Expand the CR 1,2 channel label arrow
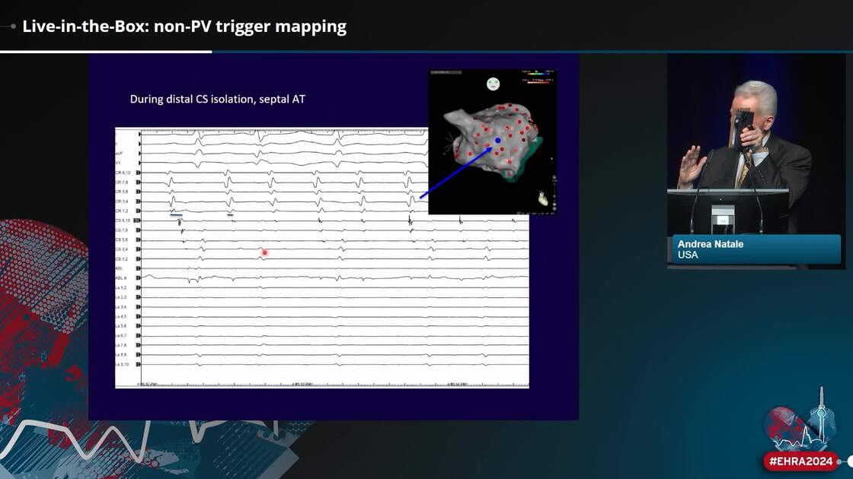The width and height of the screenshot is (853, 479). pyautogui.click(x=139, y=211)
